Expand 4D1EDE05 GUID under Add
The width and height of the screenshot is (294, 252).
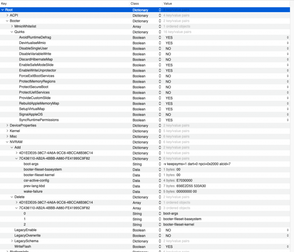[x=16, y=153]
